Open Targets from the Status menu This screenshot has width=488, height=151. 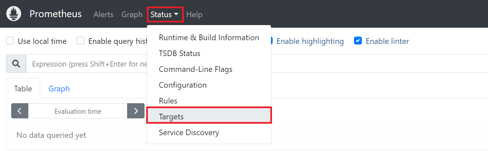(171, 117)
